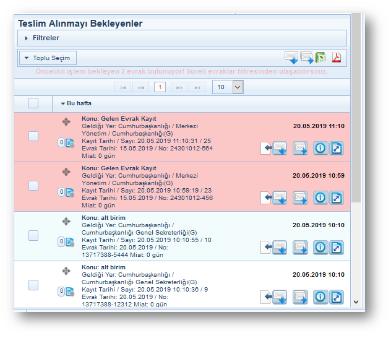Viewport: 391px width, 338px height.
Task: Check the box for document No 24301012-456
Action: click(33, 186)
